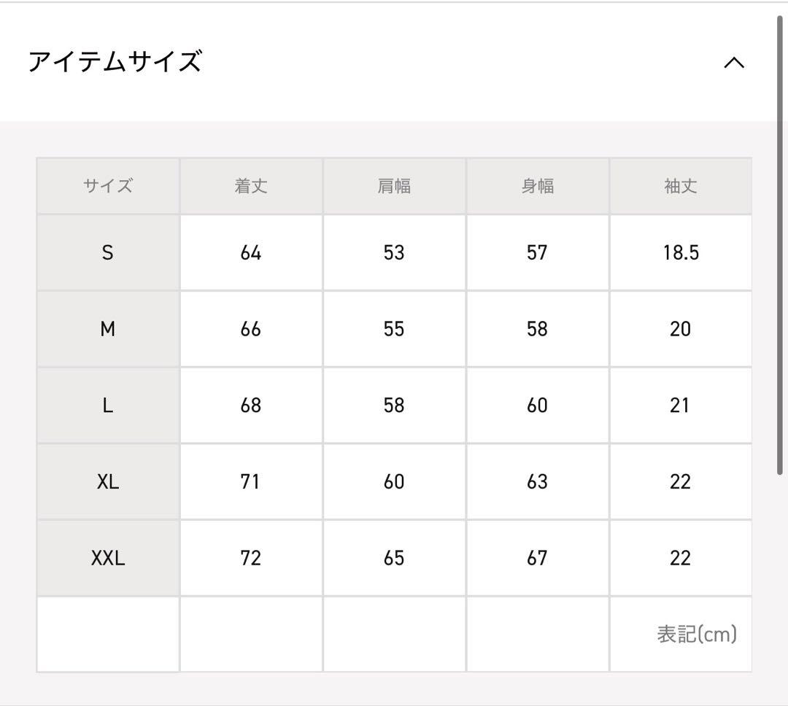Select the 袖丈 column header
Viewport: 788px width, 706px height.
coord(680,186)
